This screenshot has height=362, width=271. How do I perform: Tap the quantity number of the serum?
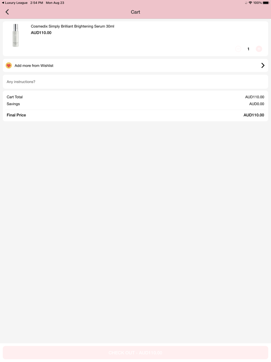pyautogui.click(x=249, y=49)
